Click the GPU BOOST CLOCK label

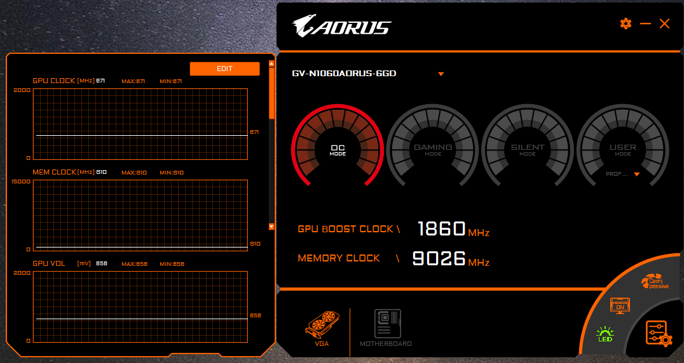point(345,229)
